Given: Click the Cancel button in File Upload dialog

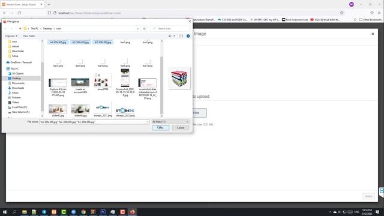Looking at the screenshot, I should [x=181, y=128].
